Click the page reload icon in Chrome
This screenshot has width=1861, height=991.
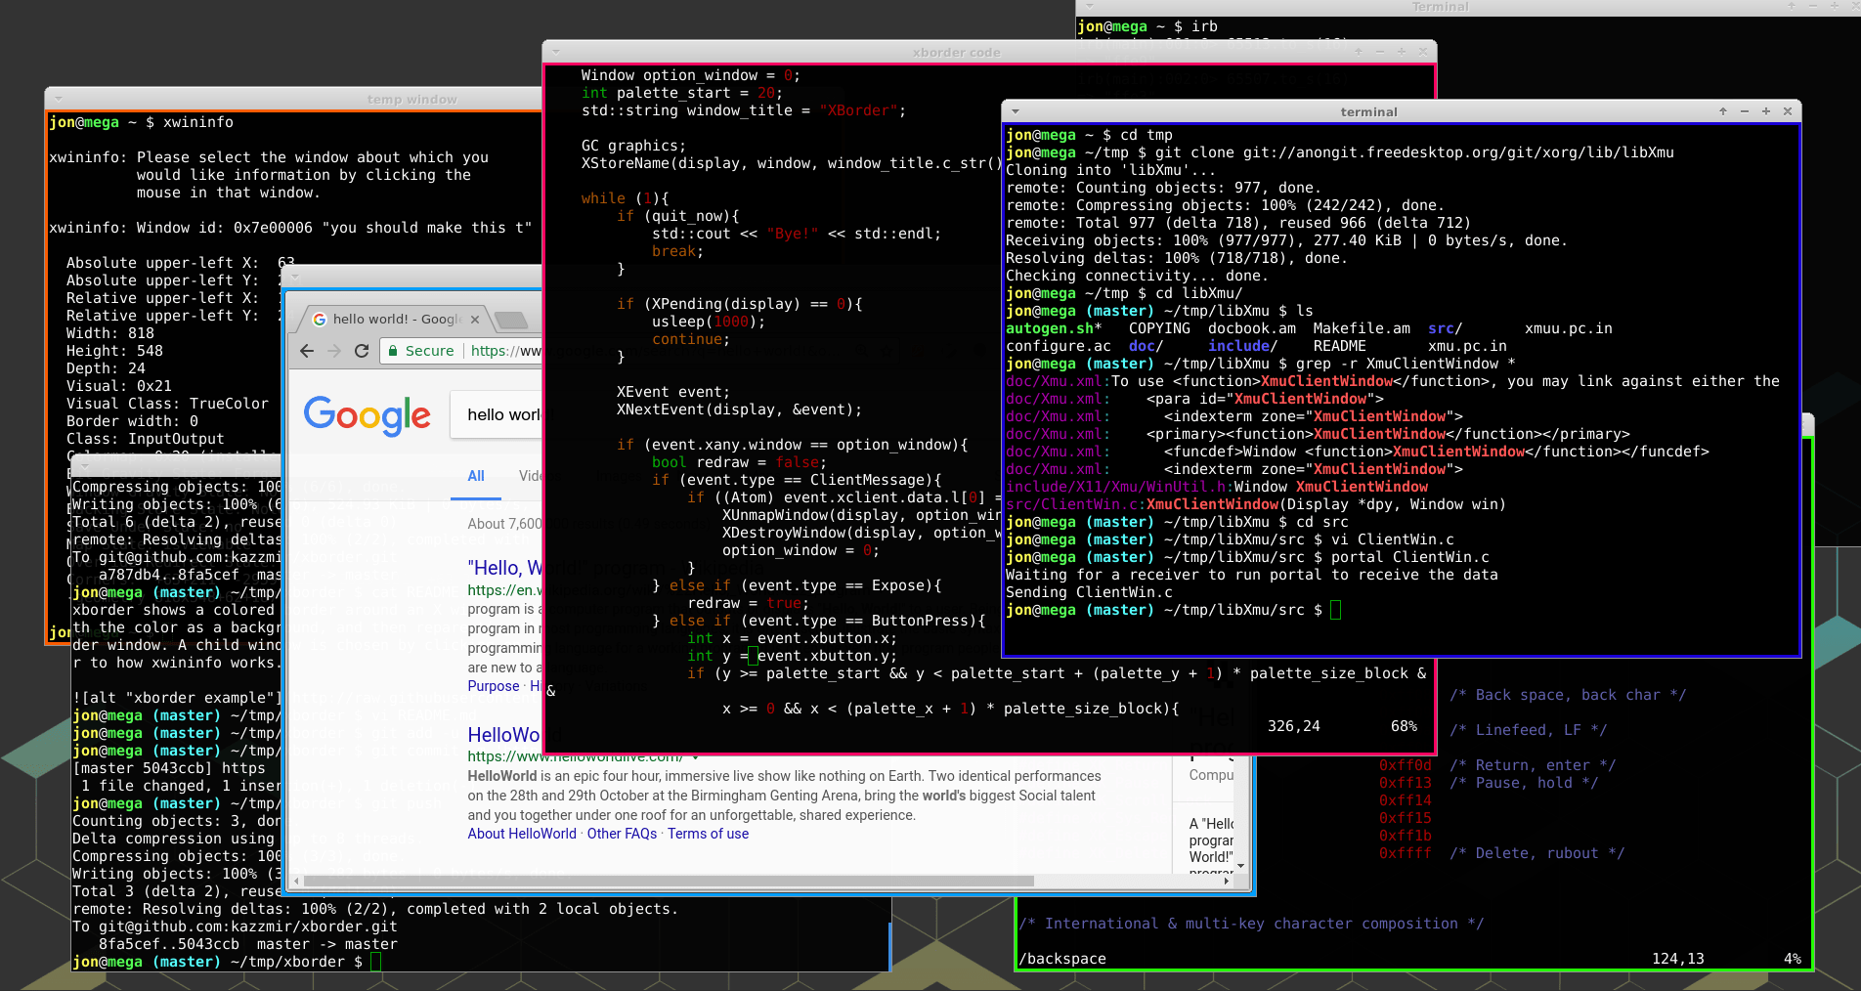pyautogui.click(x=362, y=351)
